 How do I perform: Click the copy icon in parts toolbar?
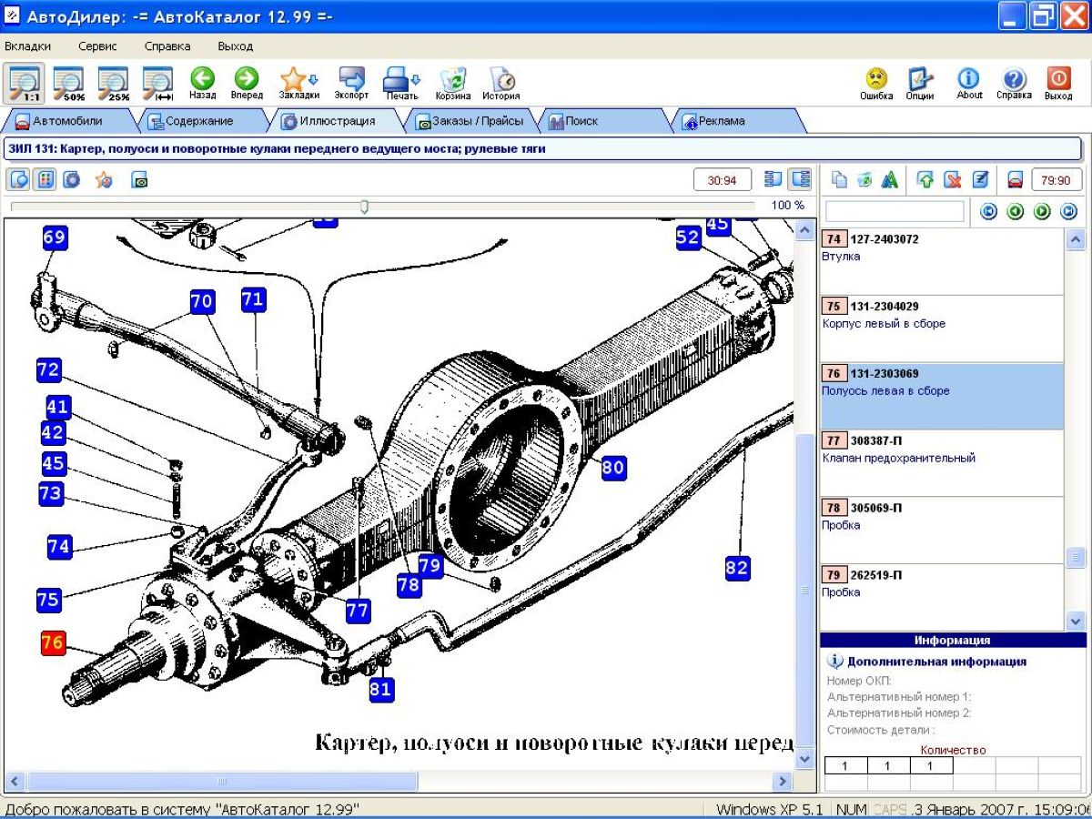[x=840, y=180]
